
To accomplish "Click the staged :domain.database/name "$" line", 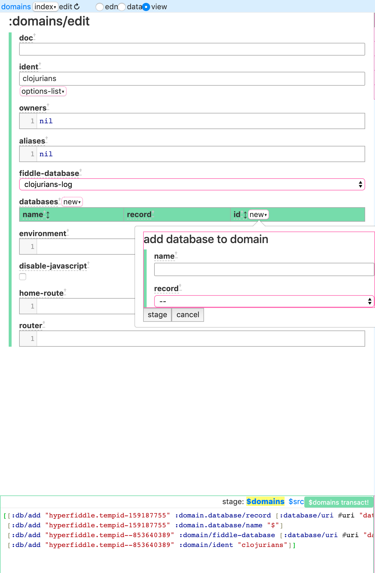I will pos(145,525).
